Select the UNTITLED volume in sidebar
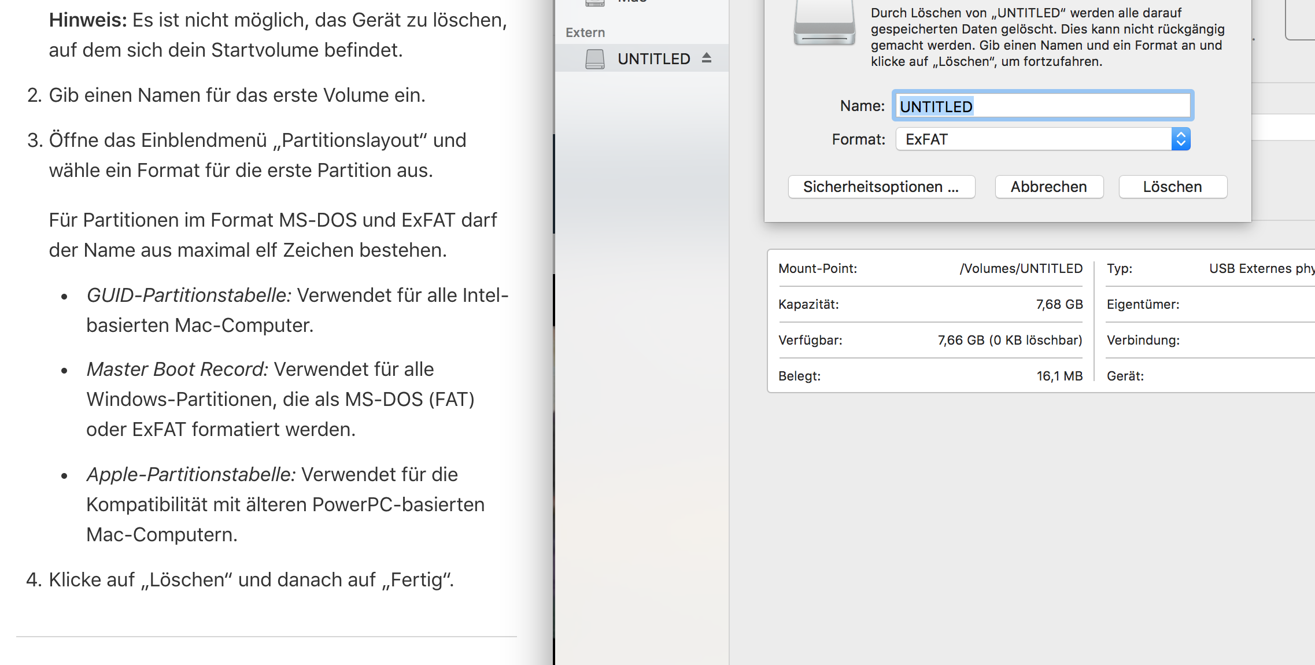Viewport: 1315px width, 665px height. 653,58
